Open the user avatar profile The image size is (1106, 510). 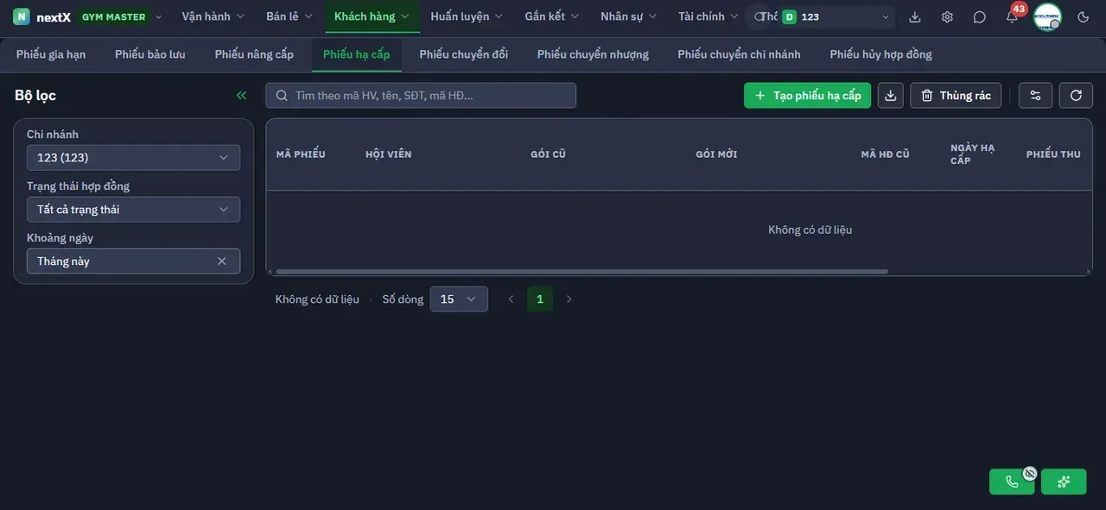[x=1048, y=16]
